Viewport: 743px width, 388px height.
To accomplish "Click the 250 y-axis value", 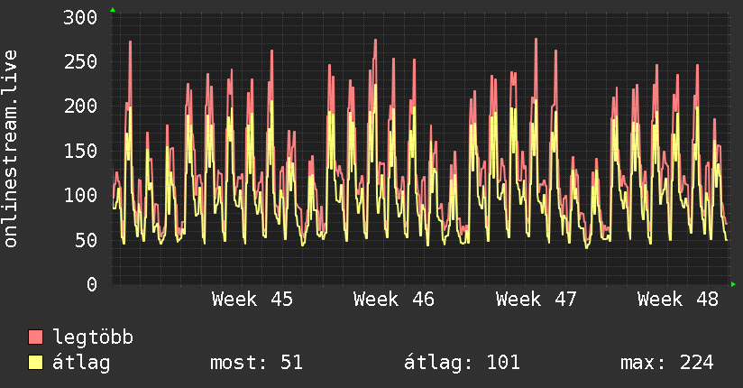I will (x=80, y=61).
